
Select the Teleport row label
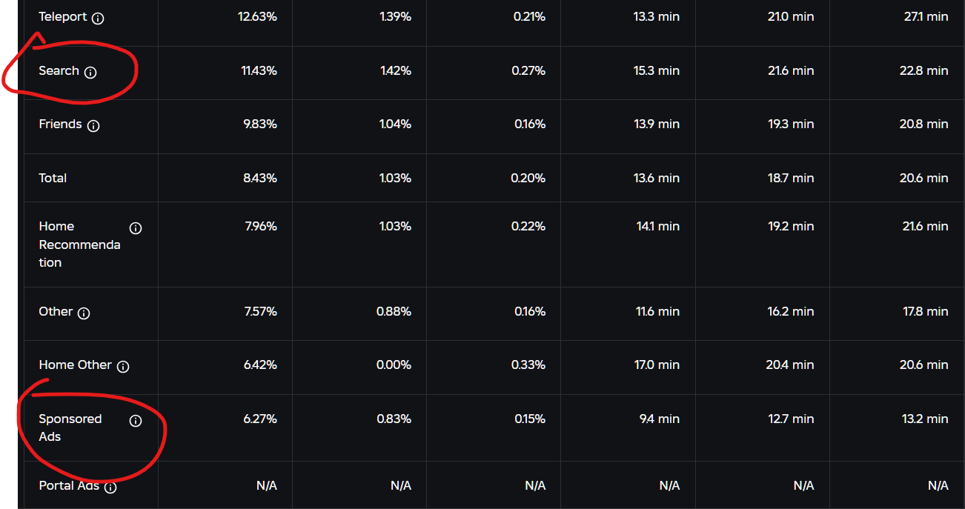pos(63,17)
